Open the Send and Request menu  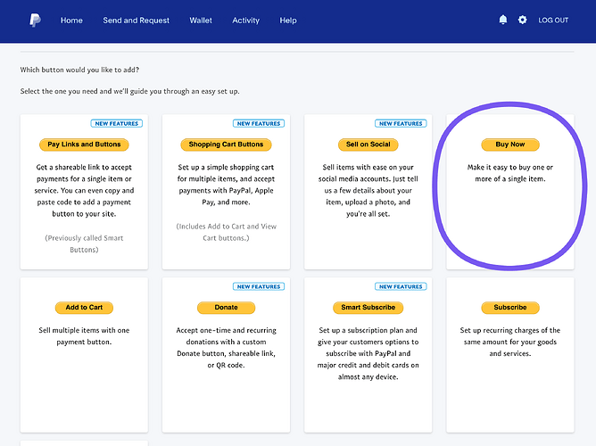click(x=137, y=21)
